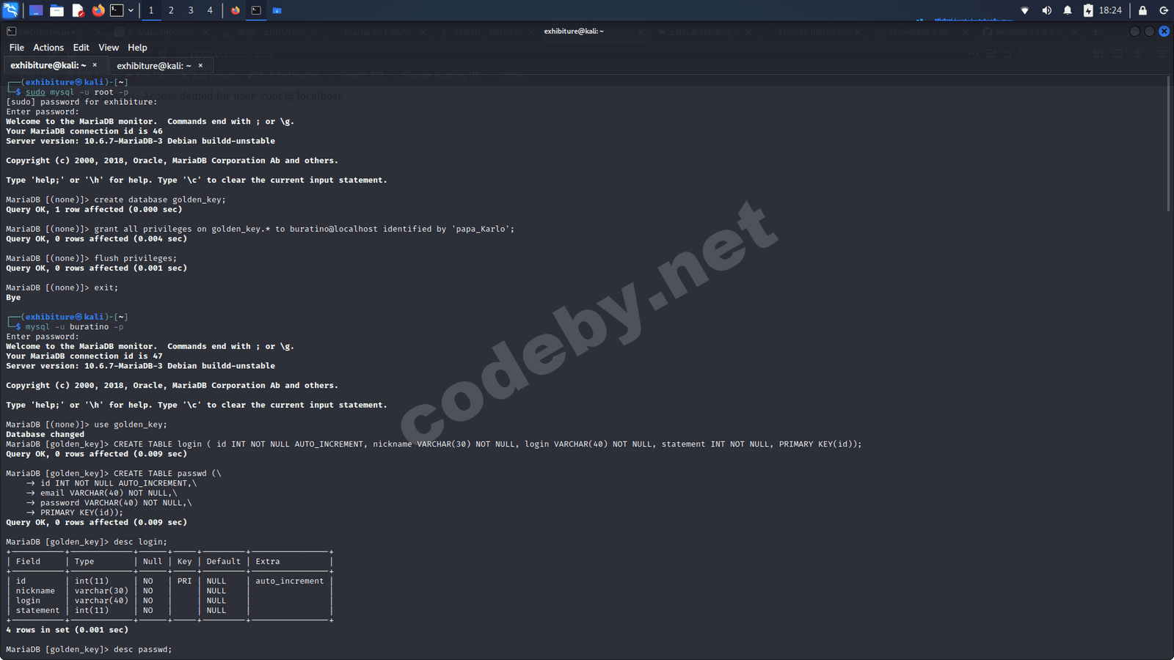Click '[sudo] password for exhibiture:' line
The image size is (1174, 660).
(x=81, y=102)
